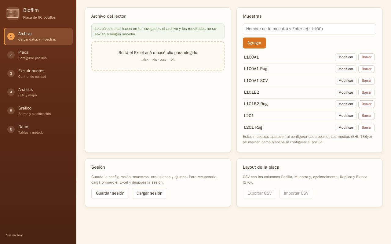Delete sample L100A1
Viewport: 391px width, 244px height.
coord(367,57)
